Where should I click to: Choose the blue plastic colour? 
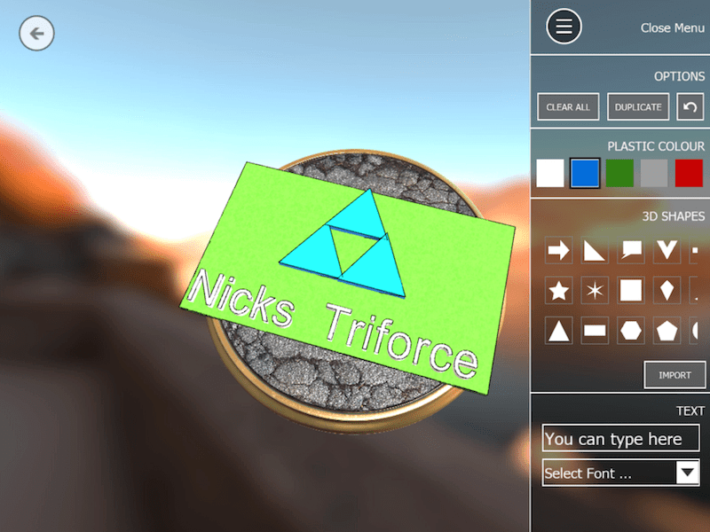point(585,173)
